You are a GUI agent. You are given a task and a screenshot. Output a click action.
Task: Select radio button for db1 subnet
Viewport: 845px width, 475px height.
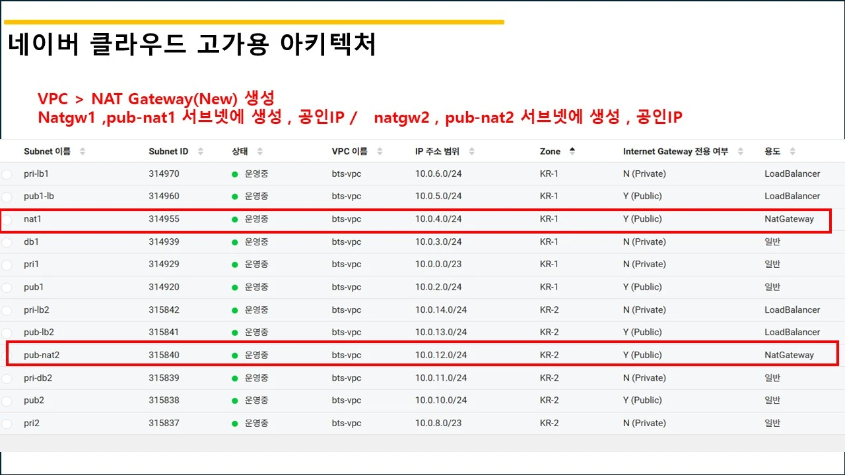pyautogui.click(x=7, y=243)
